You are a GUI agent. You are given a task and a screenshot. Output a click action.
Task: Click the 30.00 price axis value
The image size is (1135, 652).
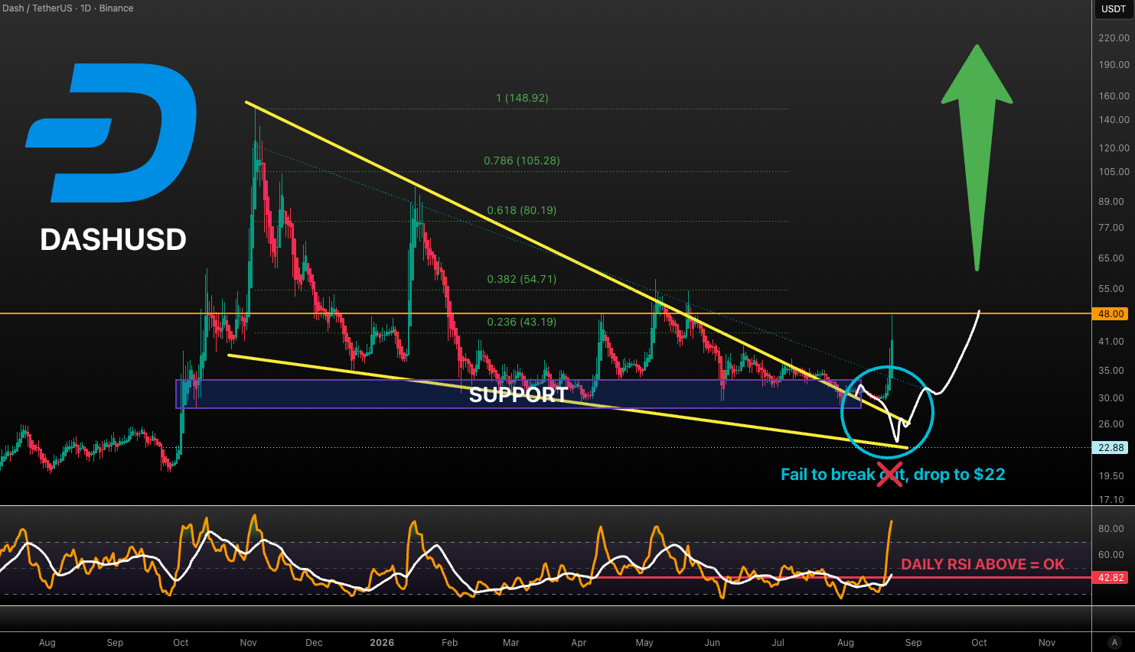coord(1111,398)
